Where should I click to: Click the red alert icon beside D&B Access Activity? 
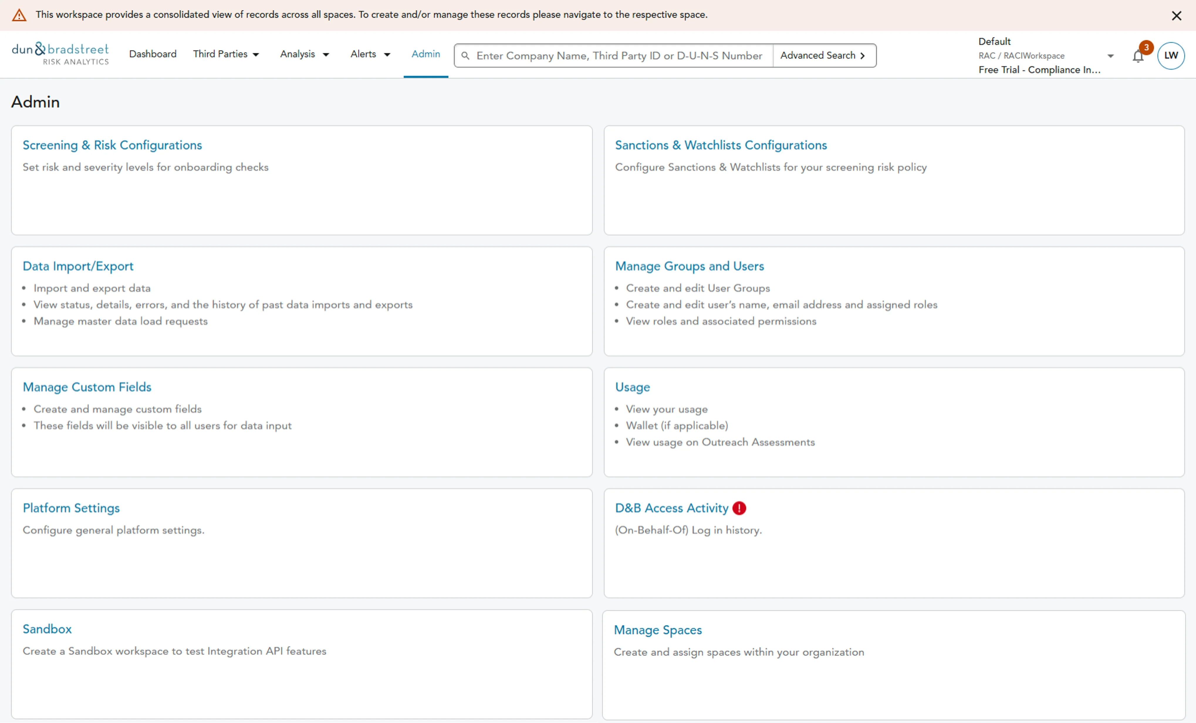[739, 508]
